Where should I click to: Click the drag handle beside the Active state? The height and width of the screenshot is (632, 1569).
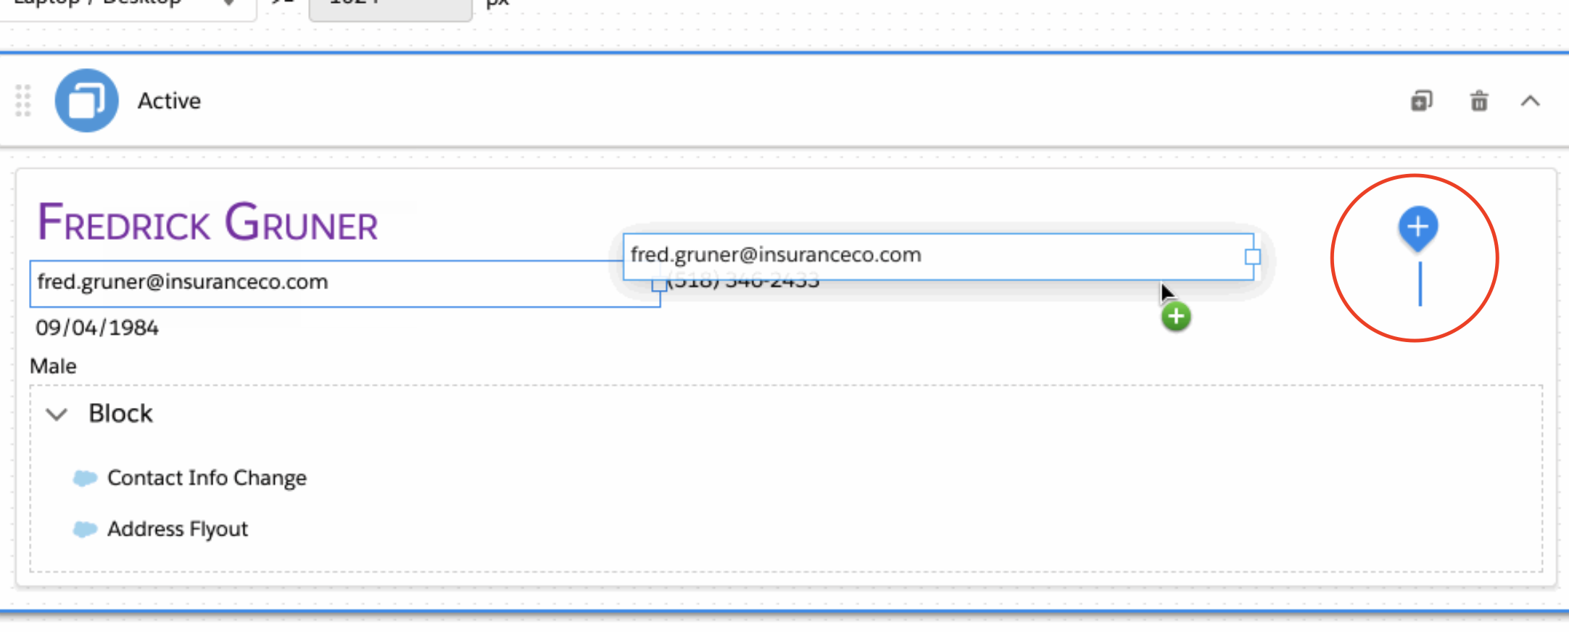(23, 101)
